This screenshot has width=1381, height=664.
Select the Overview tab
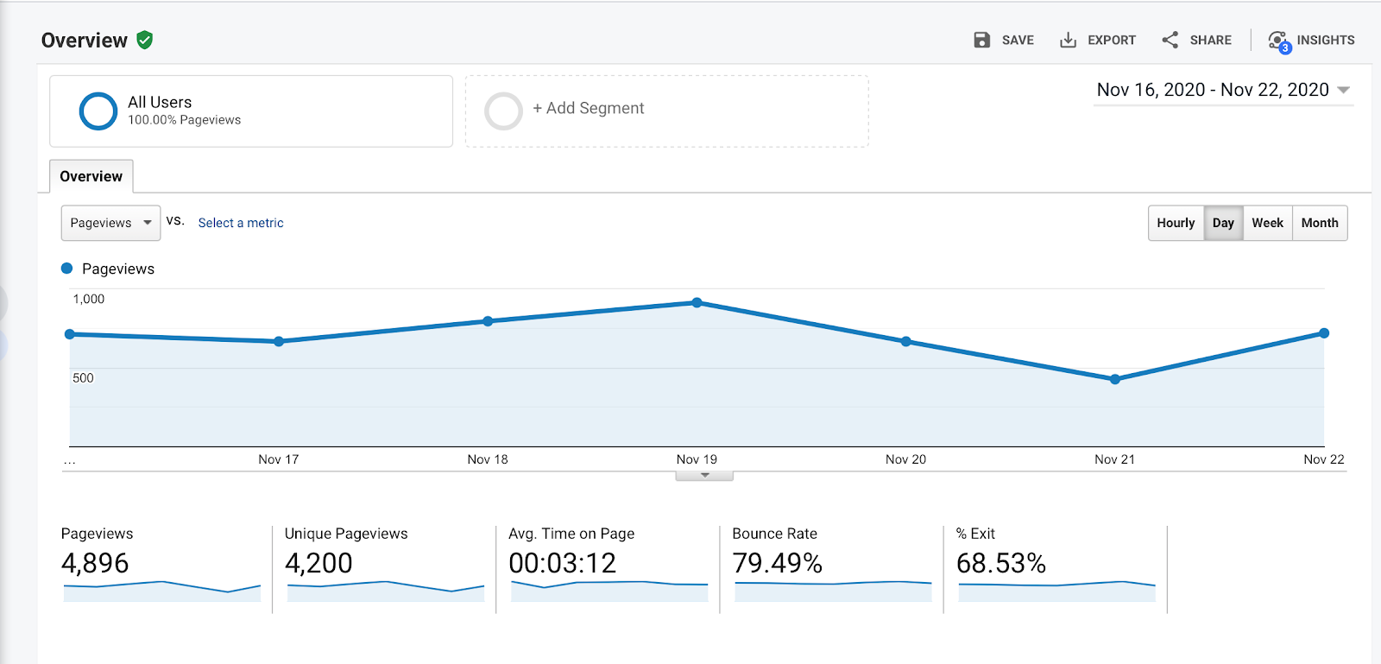(x=91, y=176)
